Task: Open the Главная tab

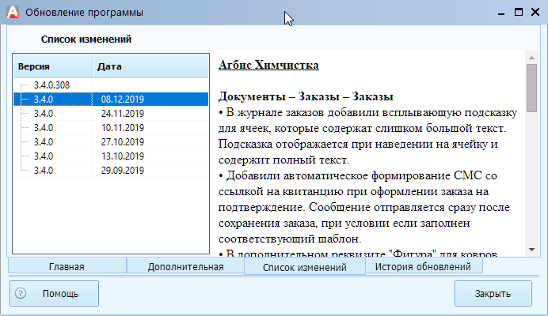Action: point(67,267)
